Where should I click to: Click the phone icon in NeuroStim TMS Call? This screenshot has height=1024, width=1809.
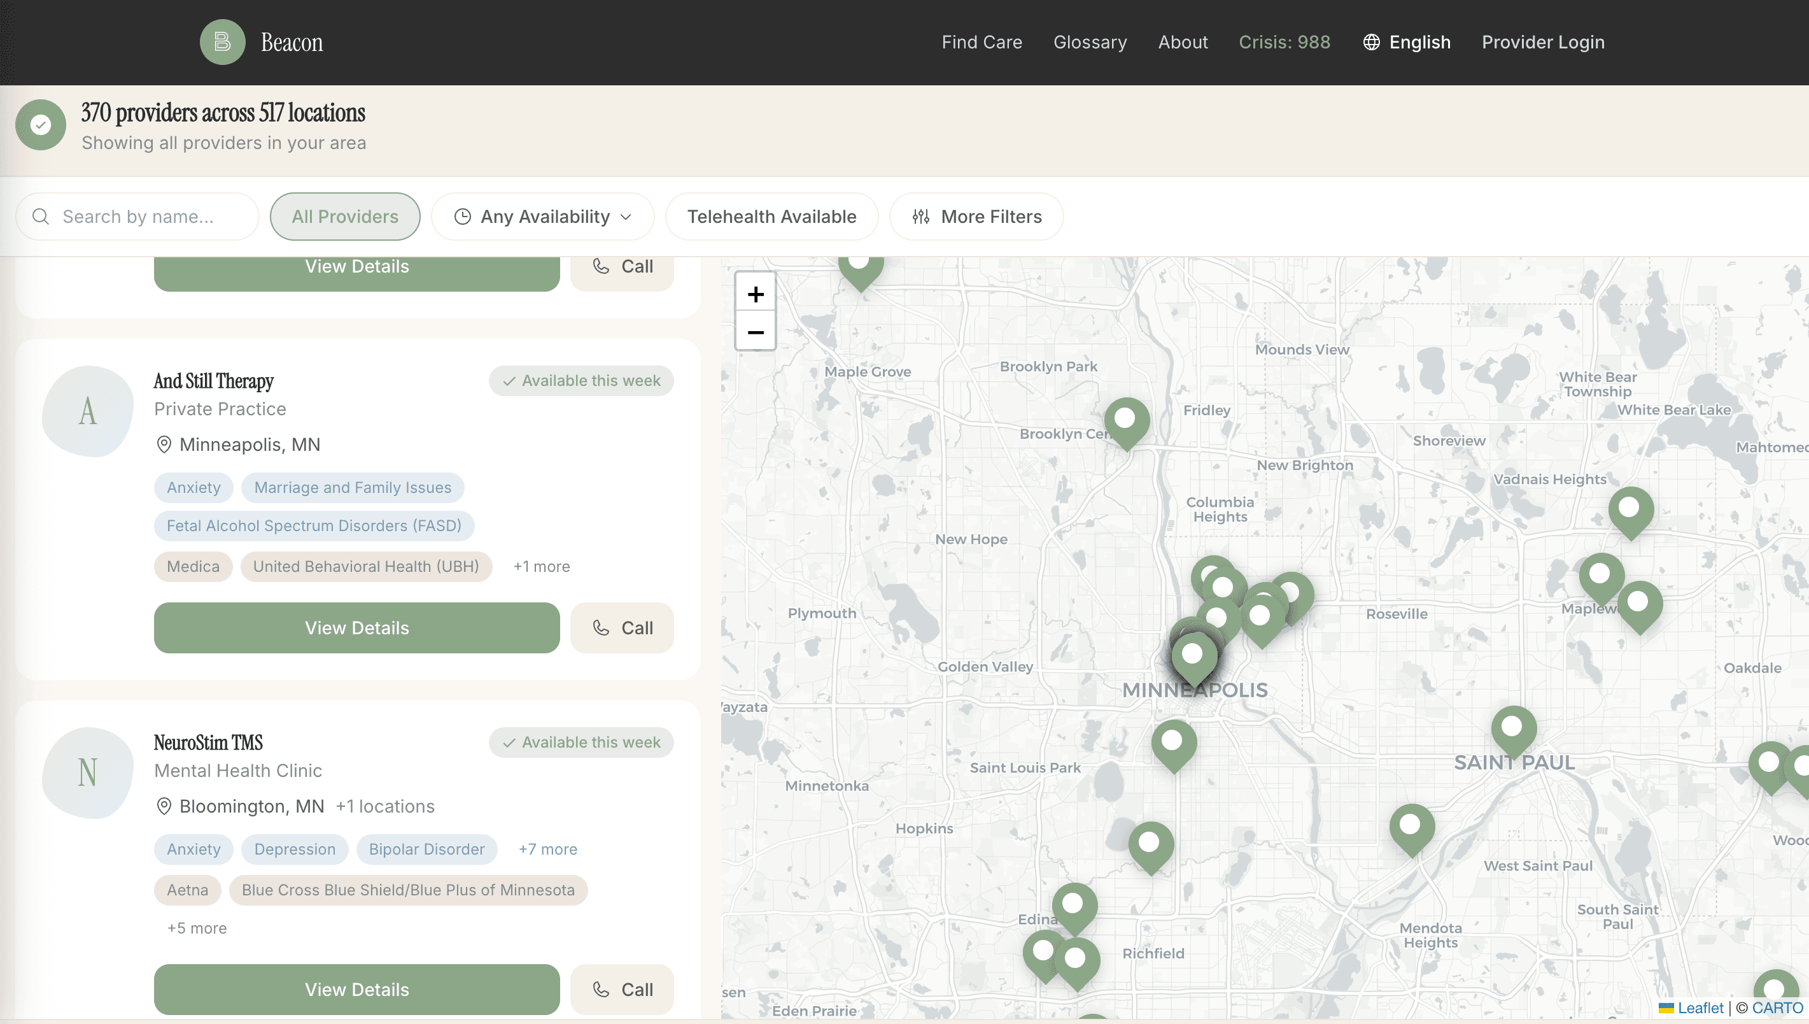[x=601, y=989]
